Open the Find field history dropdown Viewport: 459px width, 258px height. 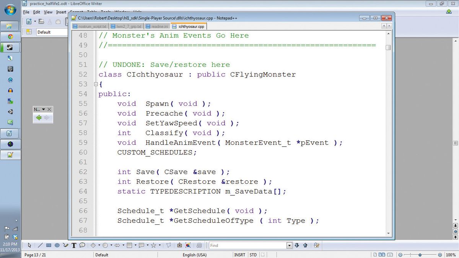pyautogui.click(x=289, y=245)
